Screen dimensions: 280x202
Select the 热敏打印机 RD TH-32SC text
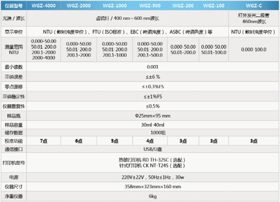pos(153,160)
